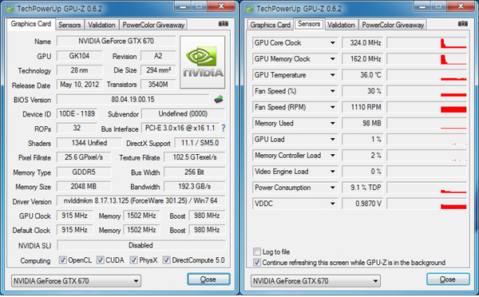Click BIOS Version field 80.04.19.00.15

coord(133,99)
